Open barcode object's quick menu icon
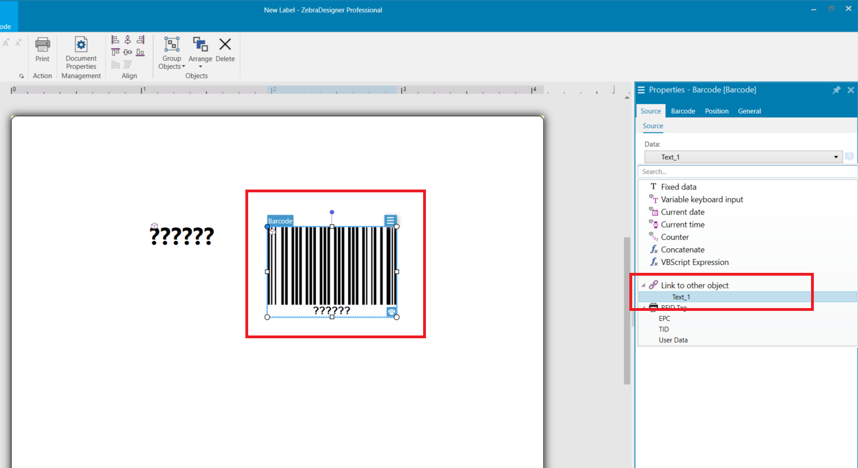858x468 pixels. (390, 220)
